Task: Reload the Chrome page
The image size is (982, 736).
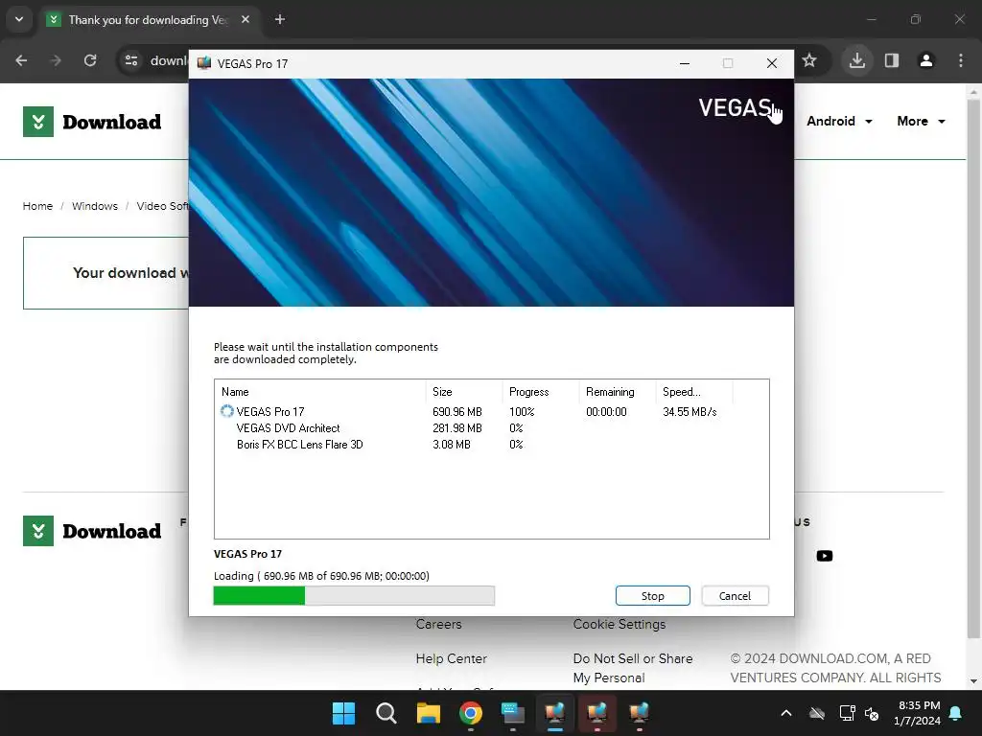Action: pyautogui.click(x=90, y=60)
